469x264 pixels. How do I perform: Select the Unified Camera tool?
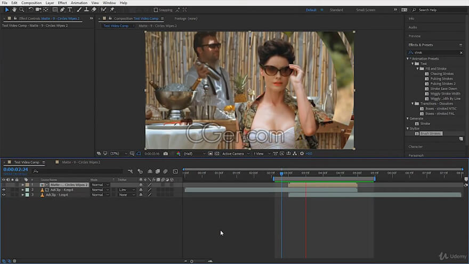tap(38, 10)
